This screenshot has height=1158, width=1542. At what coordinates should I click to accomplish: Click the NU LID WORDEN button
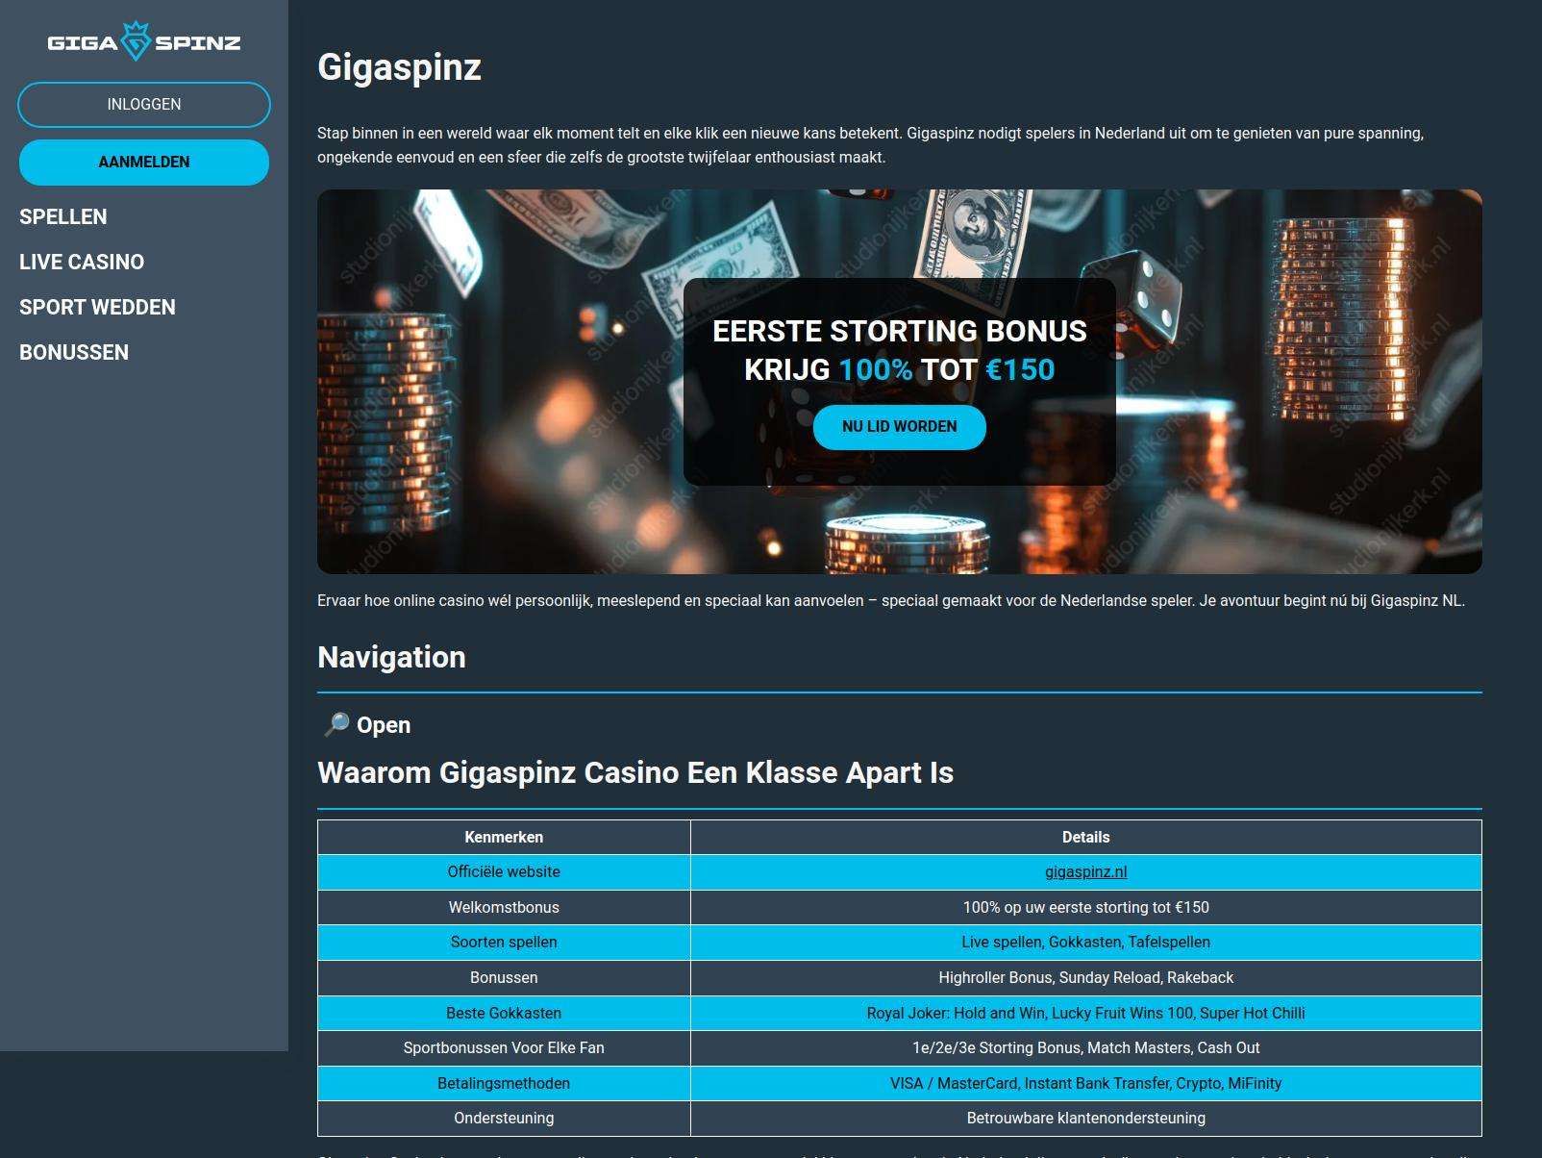pos(900,427)
